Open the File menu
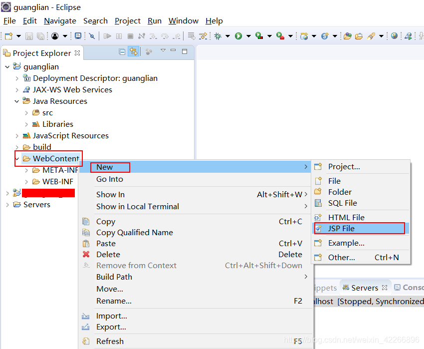Image resolution: width=424 pixels, height=349 pixels. (x=10, y=21)
